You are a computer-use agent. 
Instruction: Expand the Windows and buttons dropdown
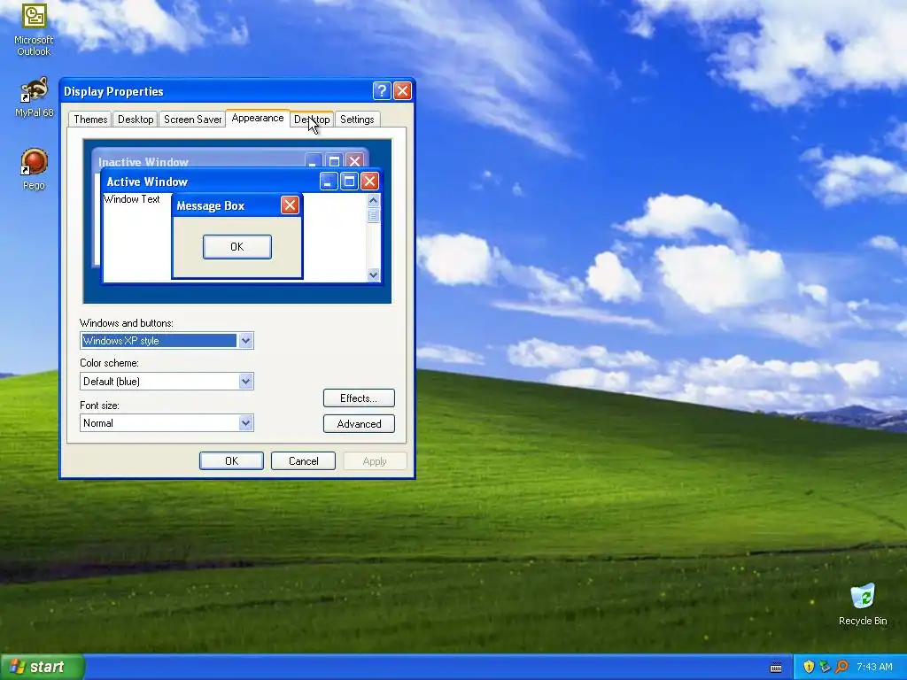[x=246, y=341]
